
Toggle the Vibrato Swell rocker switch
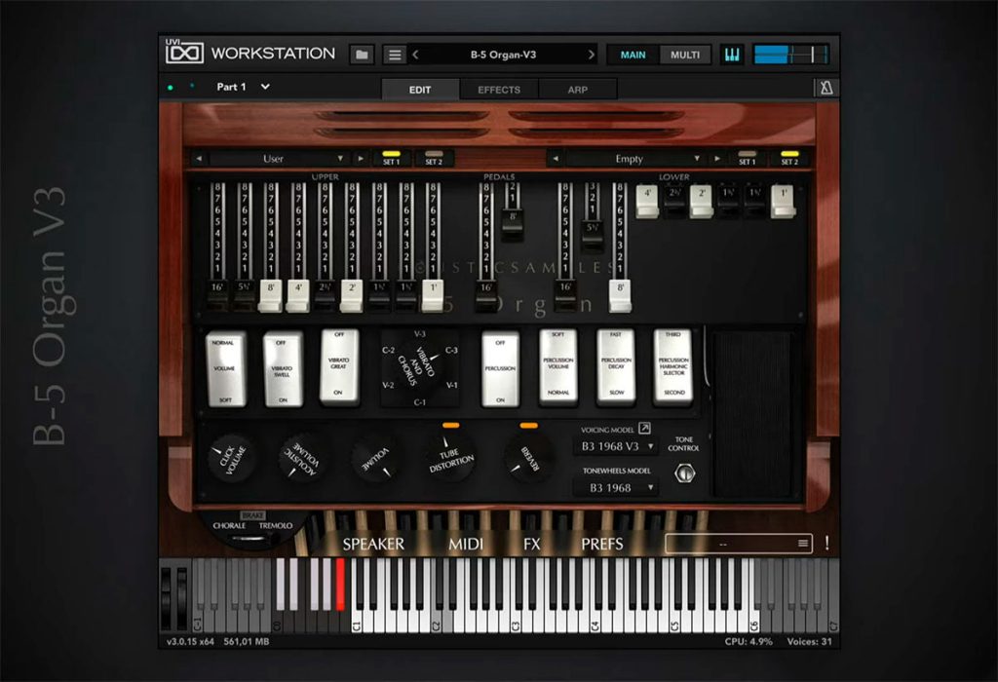click(x=282, y=369)
